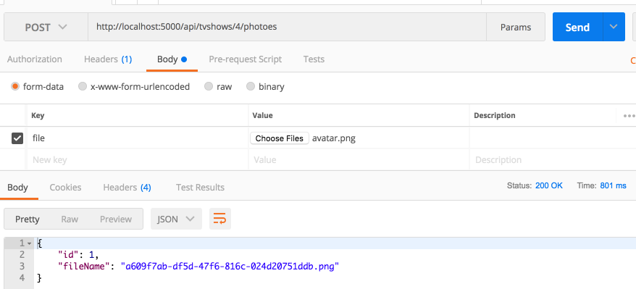Screen dimensions: 636x289
Task: Toggle word wrap icon in response toolbar
Action: [219, 219]
